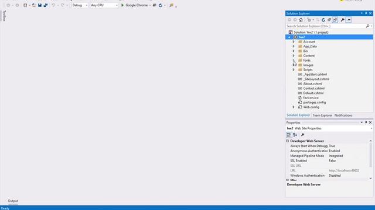Open the browser target dropdown arrow beside Google Chrome

pyautogui.click(x=150, y=5)
